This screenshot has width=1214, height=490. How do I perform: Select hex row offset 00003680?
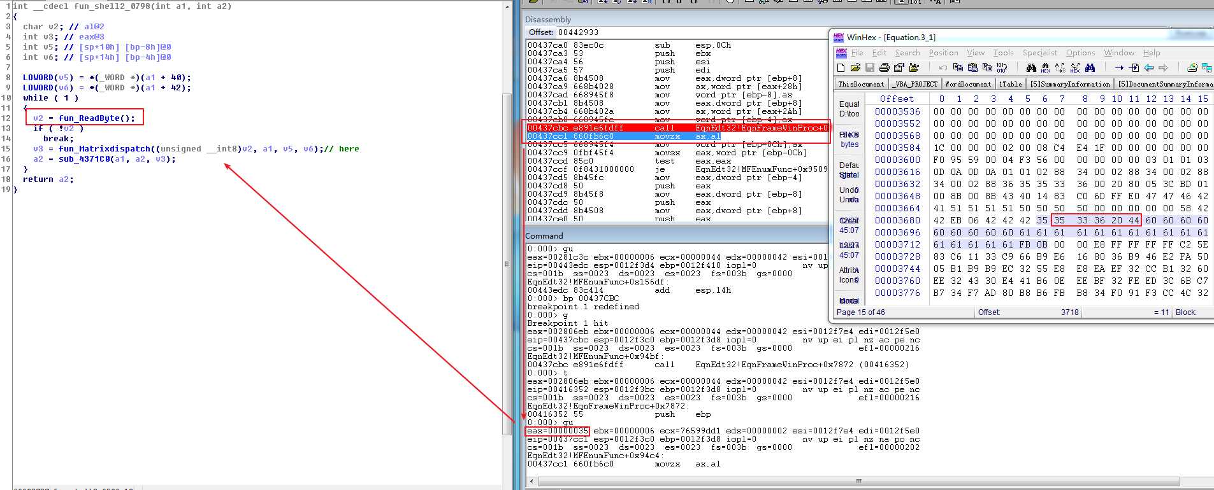point(897,220)
